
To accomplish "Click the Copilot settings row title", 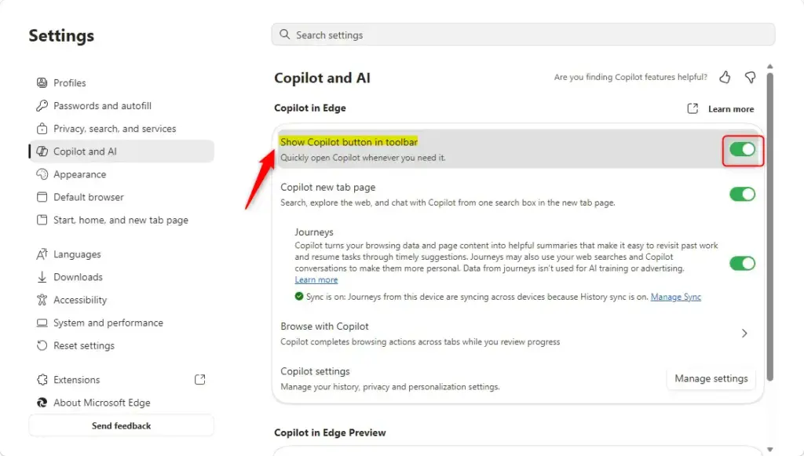I will [315, 371].
